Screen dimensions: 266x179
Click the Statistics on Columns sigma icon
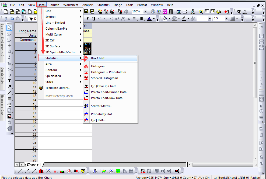[x=239, y=12]
